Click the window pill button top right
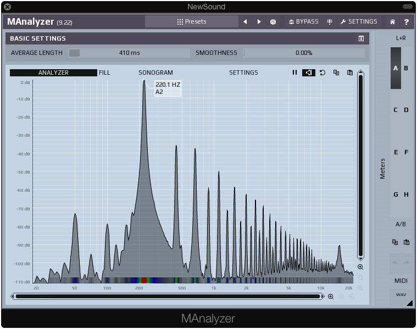 [408, 7]
